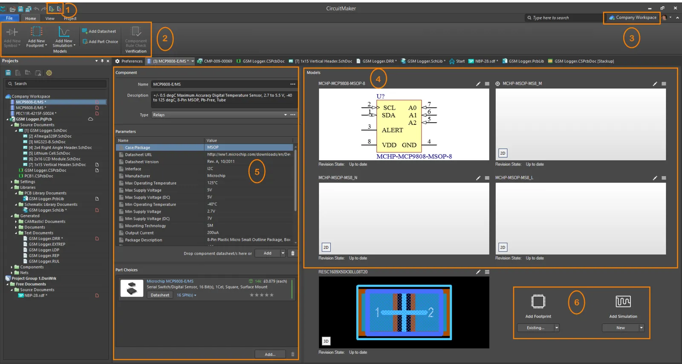
Task: Switch to the View ribbon tab
Action: tap(50, 18)
